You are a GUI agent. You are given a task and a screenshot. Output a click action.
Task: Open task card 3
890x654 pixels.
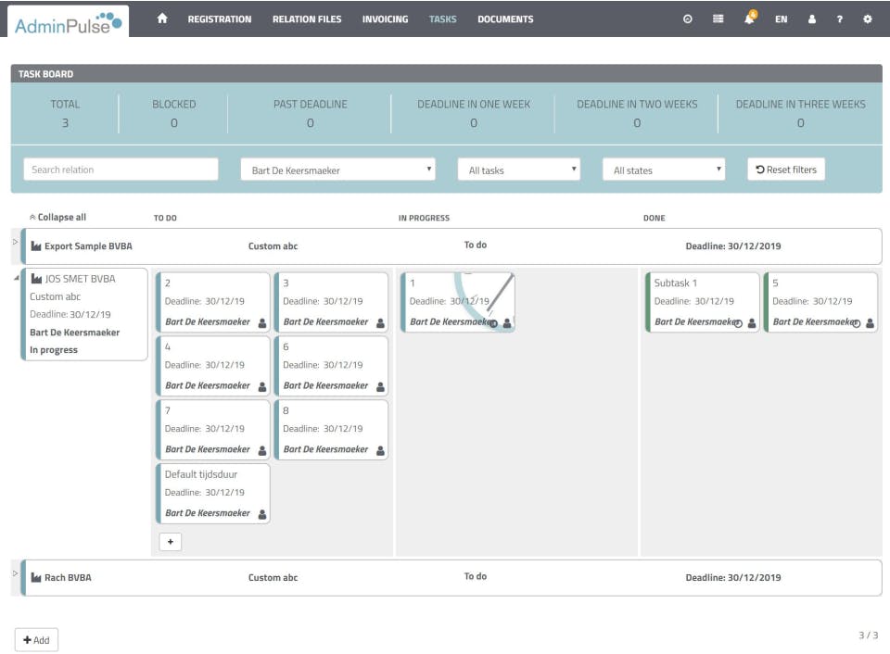(x=331, y=302)
